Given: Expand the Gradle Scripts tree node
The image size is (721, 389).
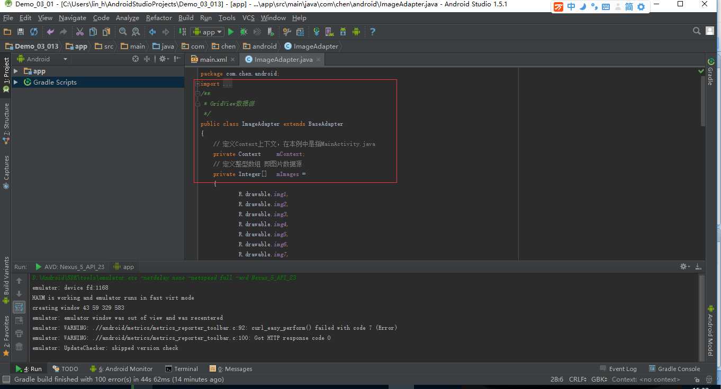Looking at the screenshot, I should (x=16, y=82).
